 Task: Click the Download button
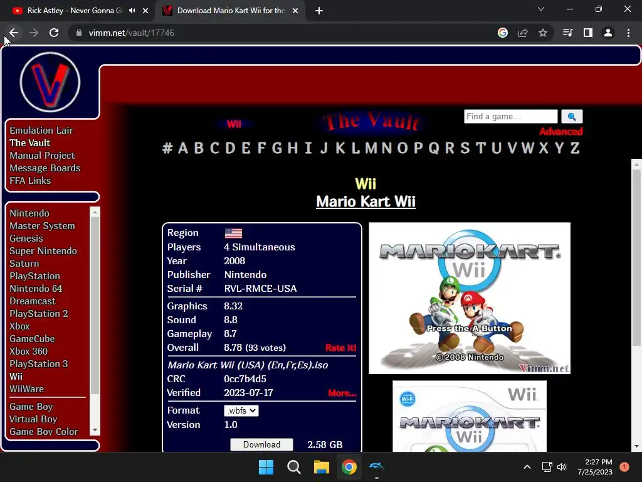[261, 445]
